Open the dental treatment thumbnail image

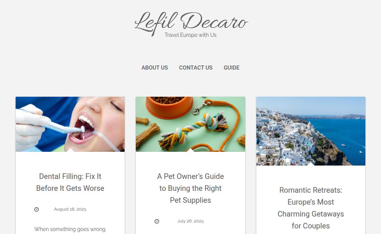70,124
